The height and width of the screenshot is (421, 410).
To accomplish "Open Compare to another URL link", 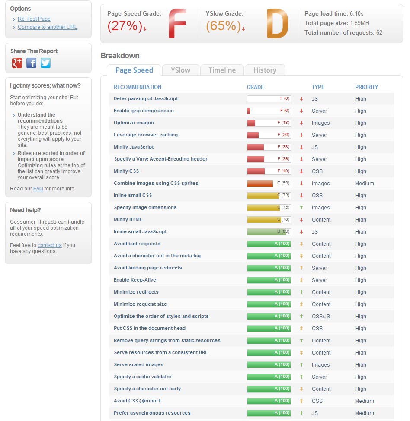I will [x=48, y=27].
